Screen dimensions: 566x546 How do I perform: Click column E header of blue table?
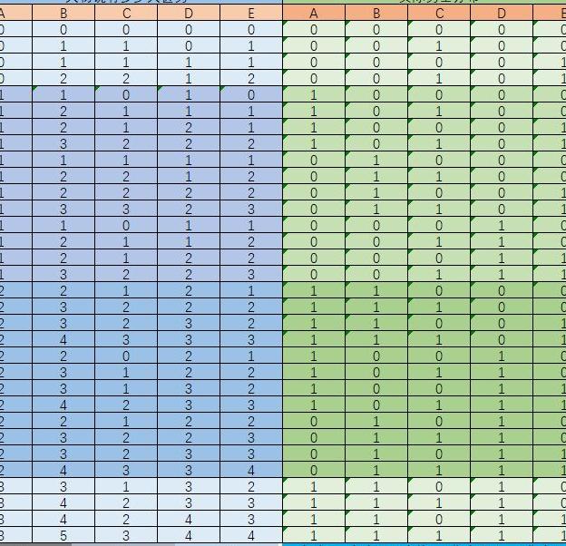point(251,14)
